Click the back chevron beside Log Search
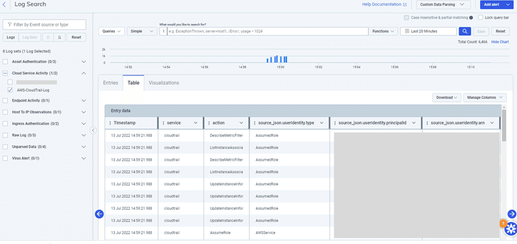The height and width of the screenshot is (244, 517). [x=4, y=5]
